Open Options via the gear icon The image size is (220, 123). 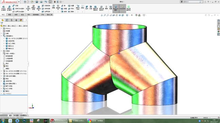[61, 2]
